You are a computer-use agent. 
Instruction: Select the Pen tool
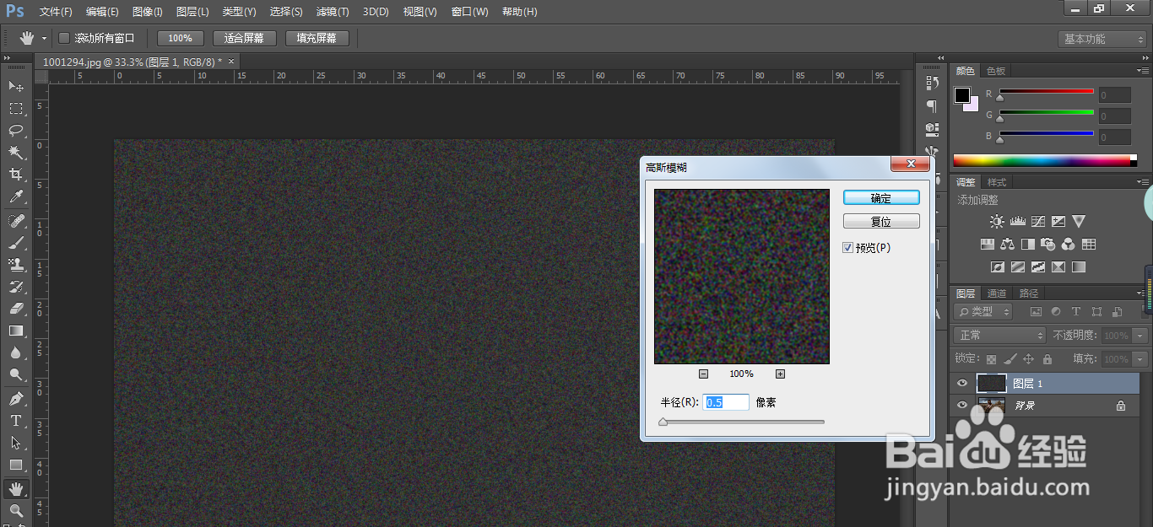coord(16,399)
